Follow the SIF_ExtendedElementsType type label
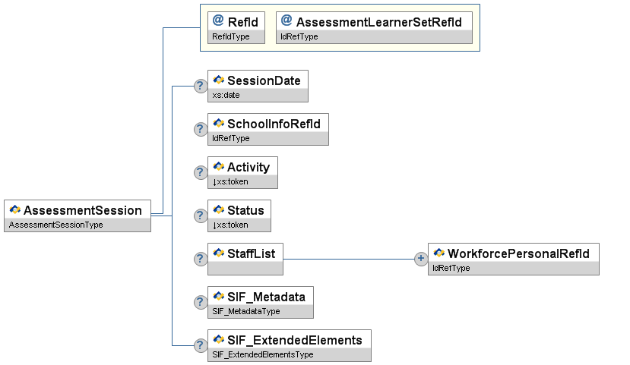Viewport: 630px width, 365px height. point(262,354)
